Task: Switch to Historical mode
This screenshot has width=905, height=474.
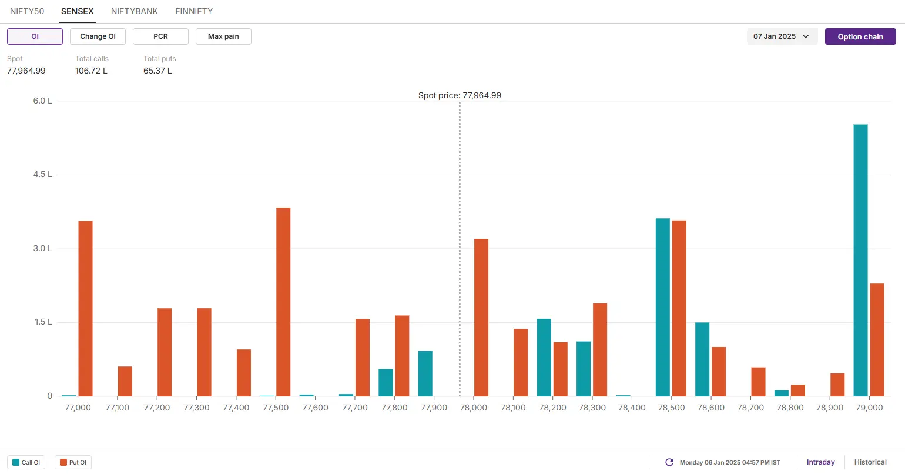Action: (870, 462)
